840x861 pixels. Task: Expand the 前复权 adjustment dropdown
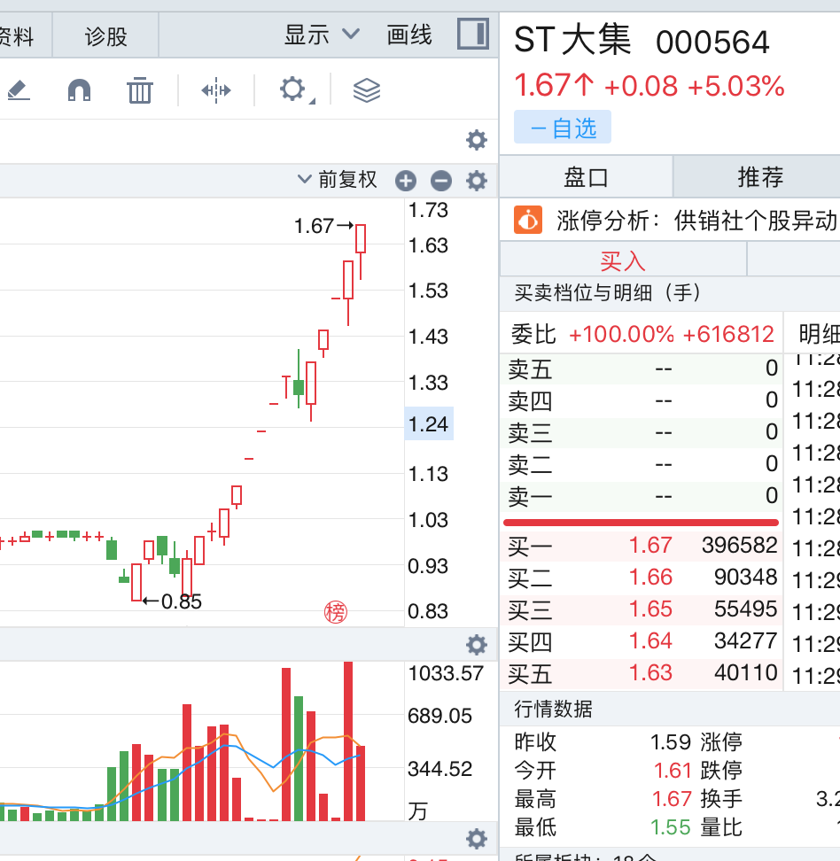point(338,180)
